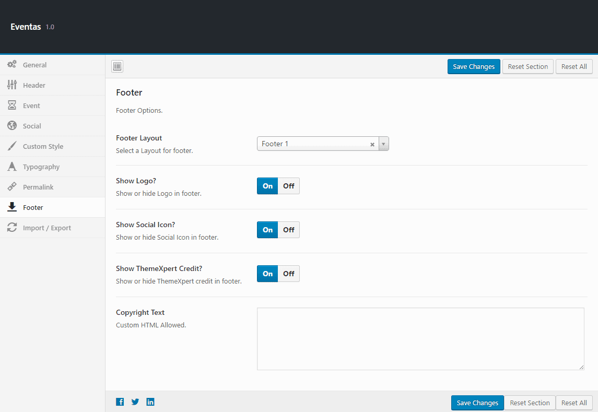Click the top Save Changes button
The width and height of the screenshot is (598, 412).
pyautogui.click(x=473, y=66)
